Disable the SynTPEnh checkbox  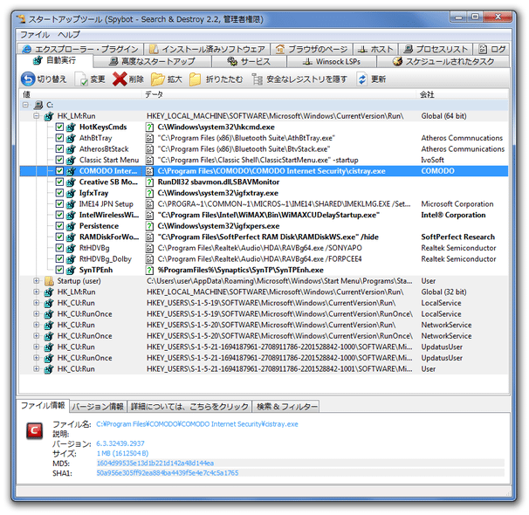[x=59, y=270]
